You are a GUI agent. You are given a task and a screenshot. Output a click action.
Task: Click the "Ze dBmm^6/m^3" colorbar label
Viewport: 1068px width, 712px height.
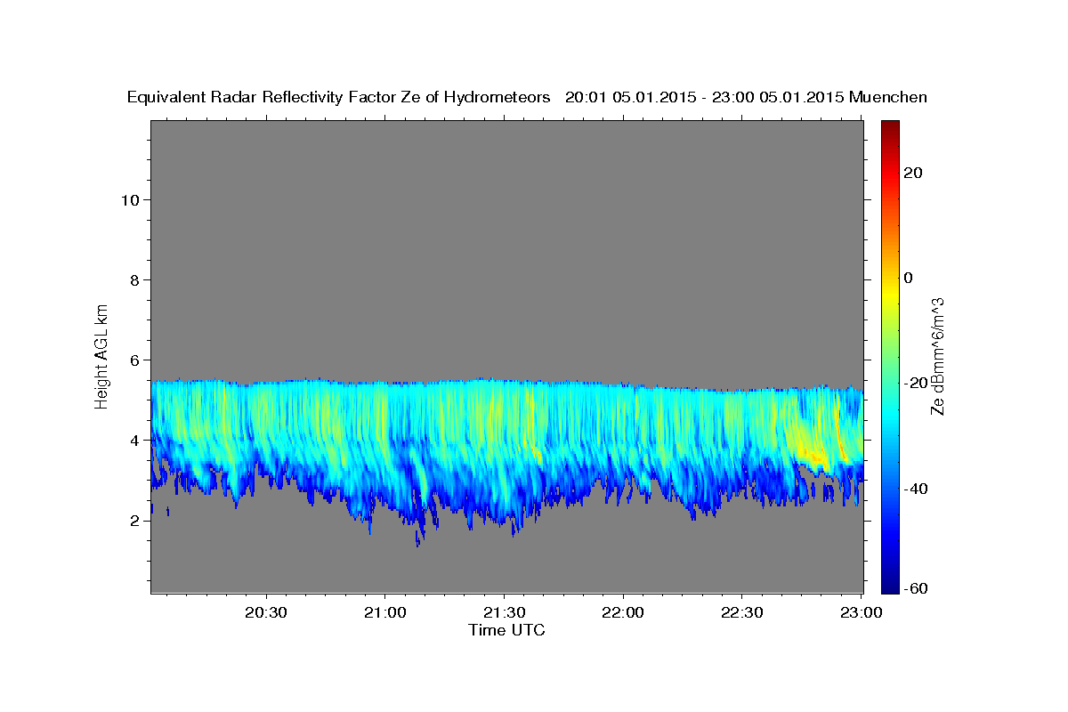(x=937, y=356)
